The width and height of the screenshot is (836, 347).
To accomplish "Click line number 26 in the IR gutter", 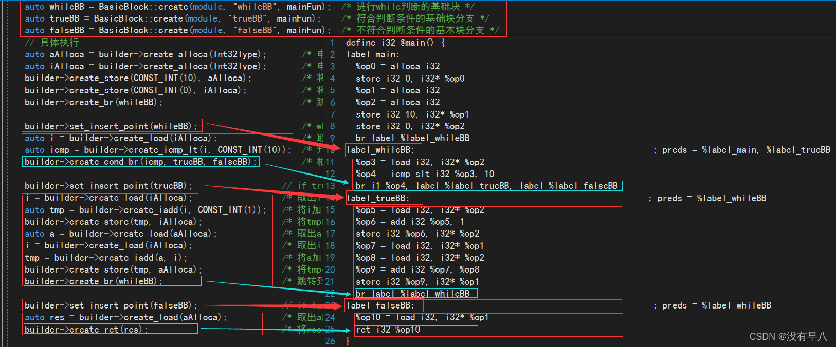I will [x=330, y=341].
